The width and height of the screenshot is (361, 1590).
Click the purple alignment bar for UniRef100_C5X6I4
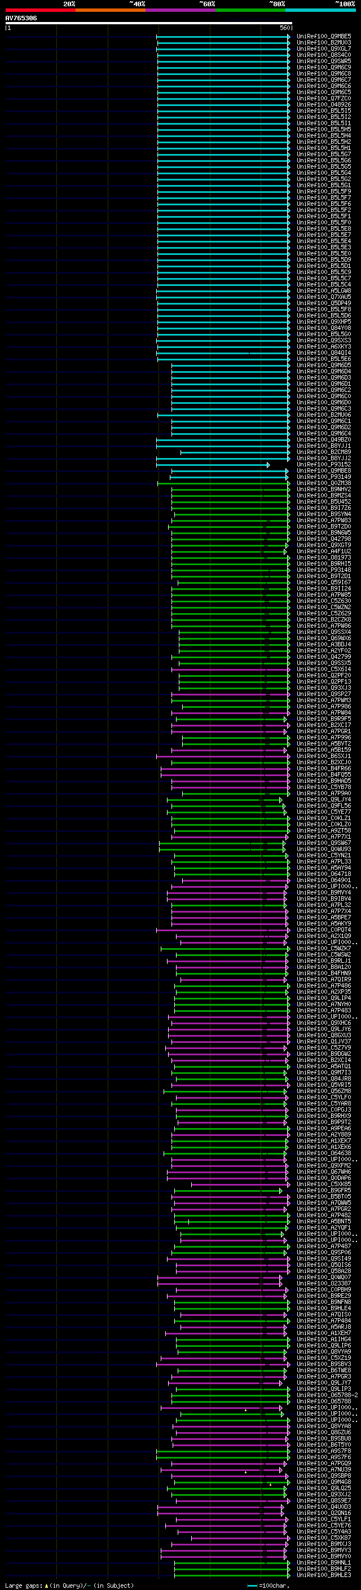click(x=231, y=669)
